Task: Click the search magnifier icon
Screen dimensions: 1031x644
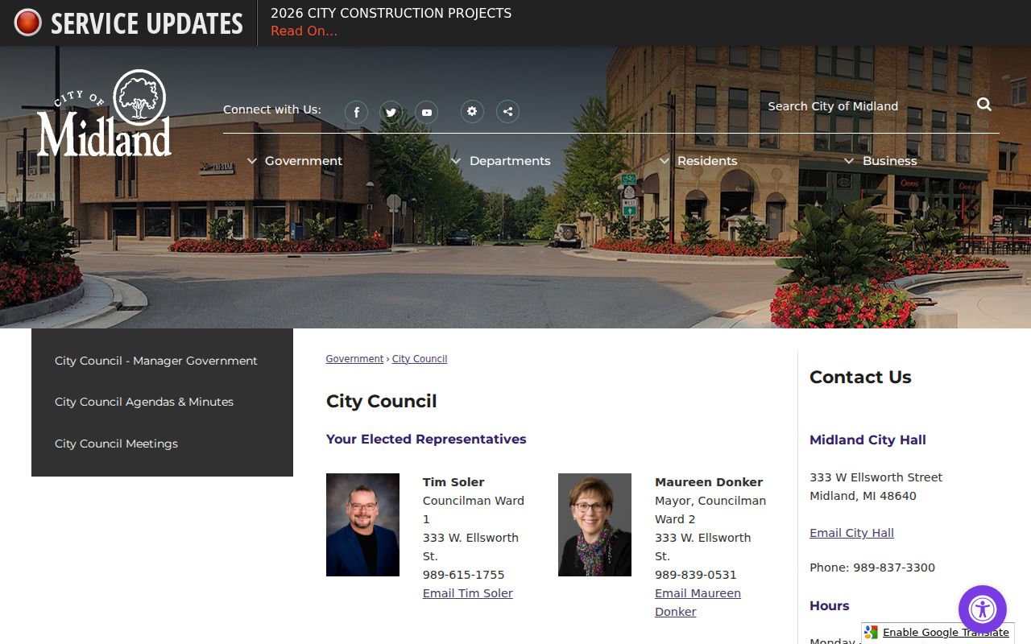Action: pos(984,105)
